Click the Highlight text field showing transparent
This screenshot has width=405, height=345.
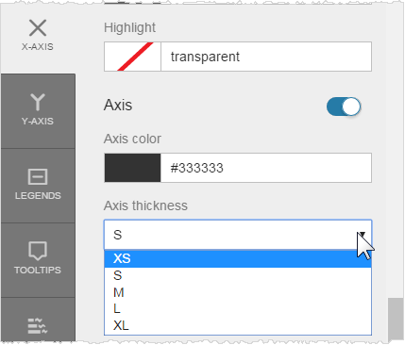click(x=266, y=57)
